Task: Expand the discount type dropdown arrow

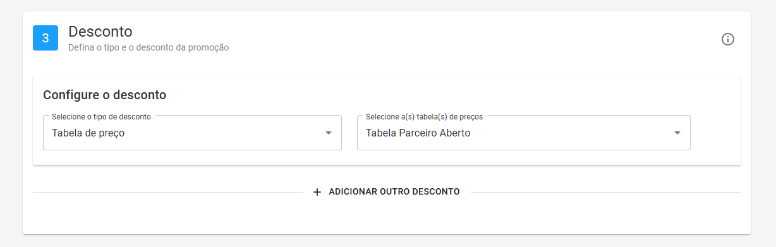Action: pyautogui.click(x=329, y=133)
